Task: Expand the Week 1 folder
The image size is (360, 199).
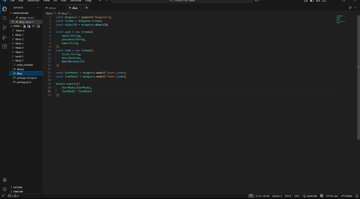Action: point(19,35)
